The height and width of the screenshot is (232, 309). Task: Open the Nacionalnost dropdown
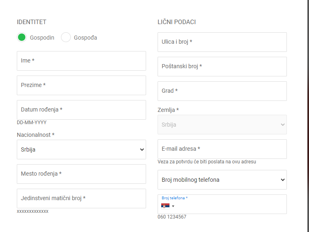click(81, 149)
